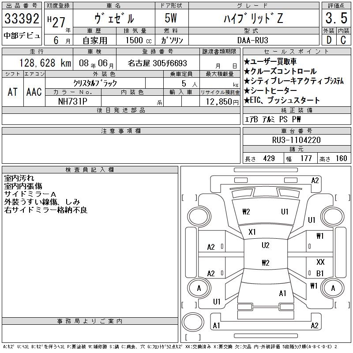This screenshot has height=353, width=353.
Task: Click the registration number 名古屋 305ﾁ6693
Action: [158, 63]
